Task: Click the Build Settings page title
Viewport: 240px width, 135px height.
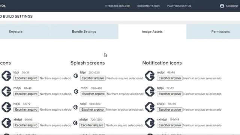Action: coord(16,16)
